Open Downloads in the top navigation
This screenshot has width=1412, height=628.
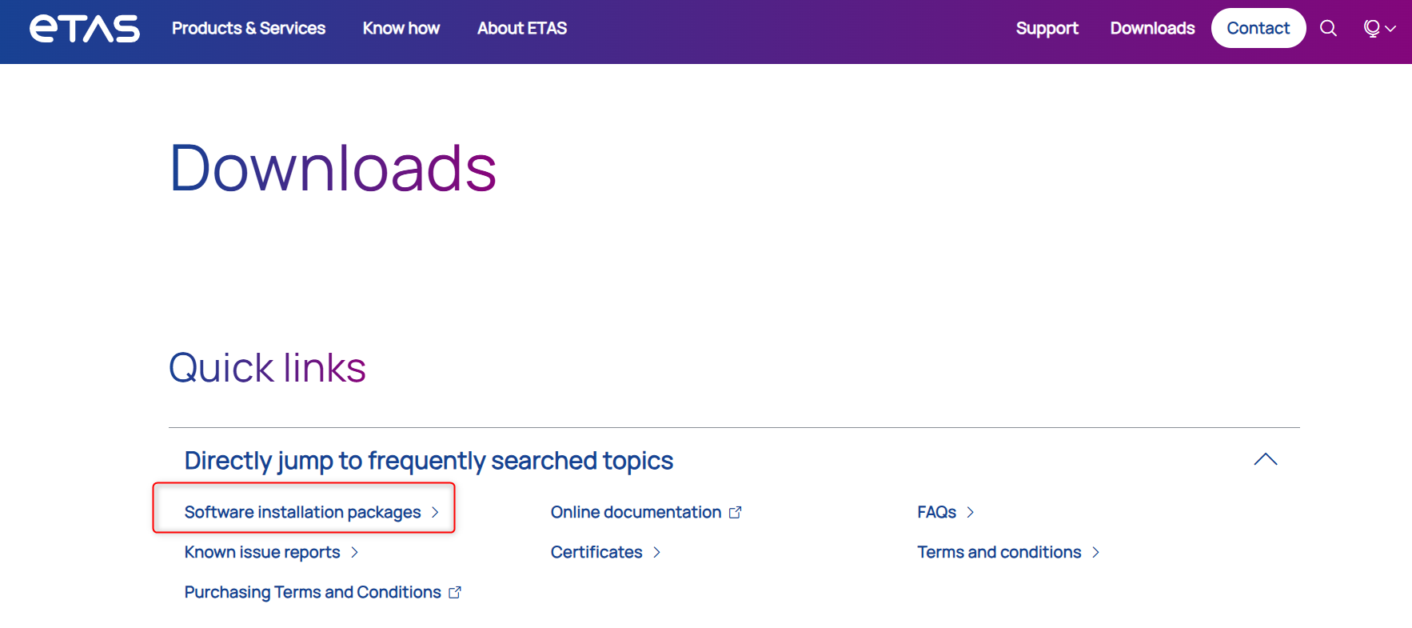coord(1152,29)
